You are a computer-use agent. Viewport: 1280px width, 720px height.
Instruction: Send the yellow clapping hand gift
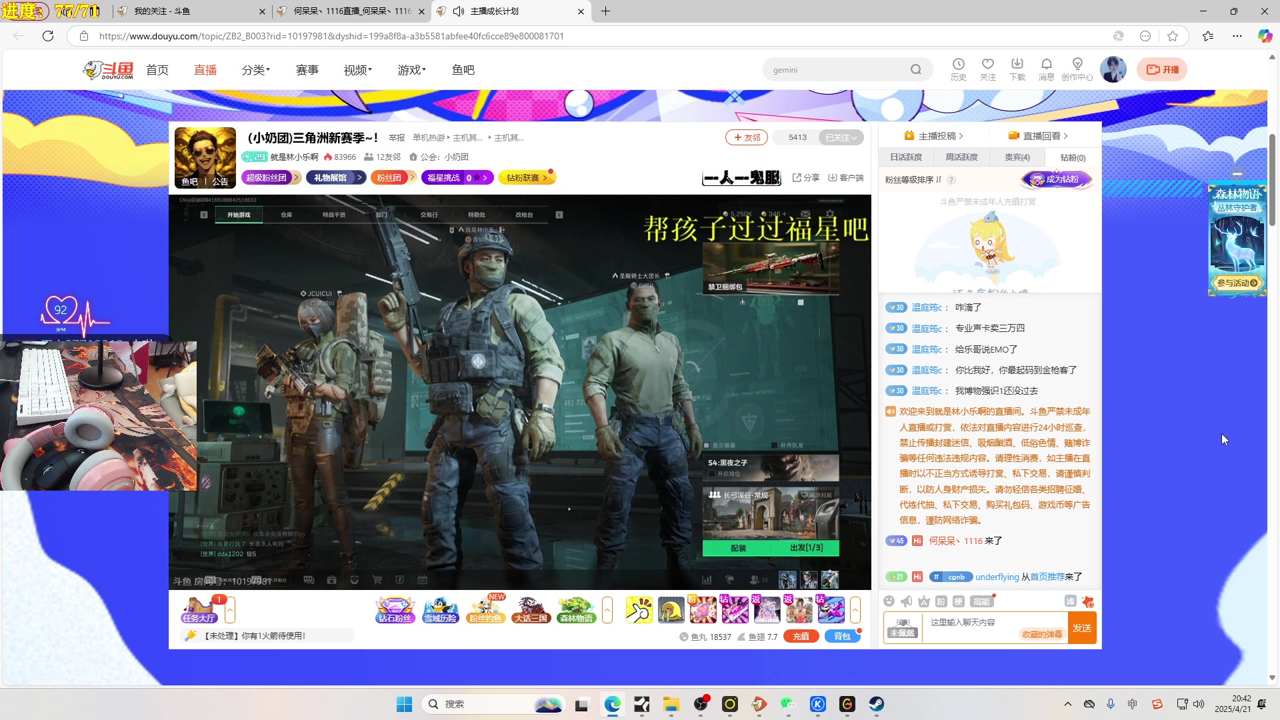click(x=639, y=610)
